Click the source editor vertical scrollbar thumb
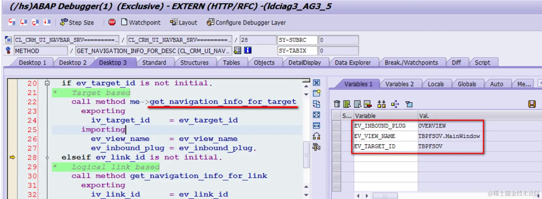This screenshot has height=199, width=542. pyautogui.click(x=306, y=155)
